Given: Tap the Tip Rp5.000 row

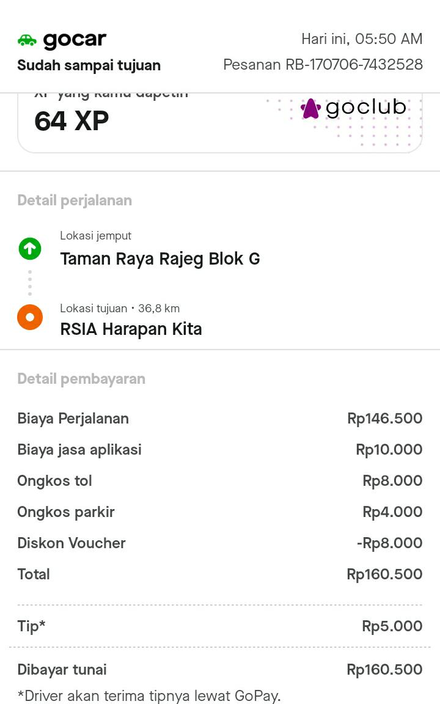Looking at the screenshot, I should [x=220, y=626].
